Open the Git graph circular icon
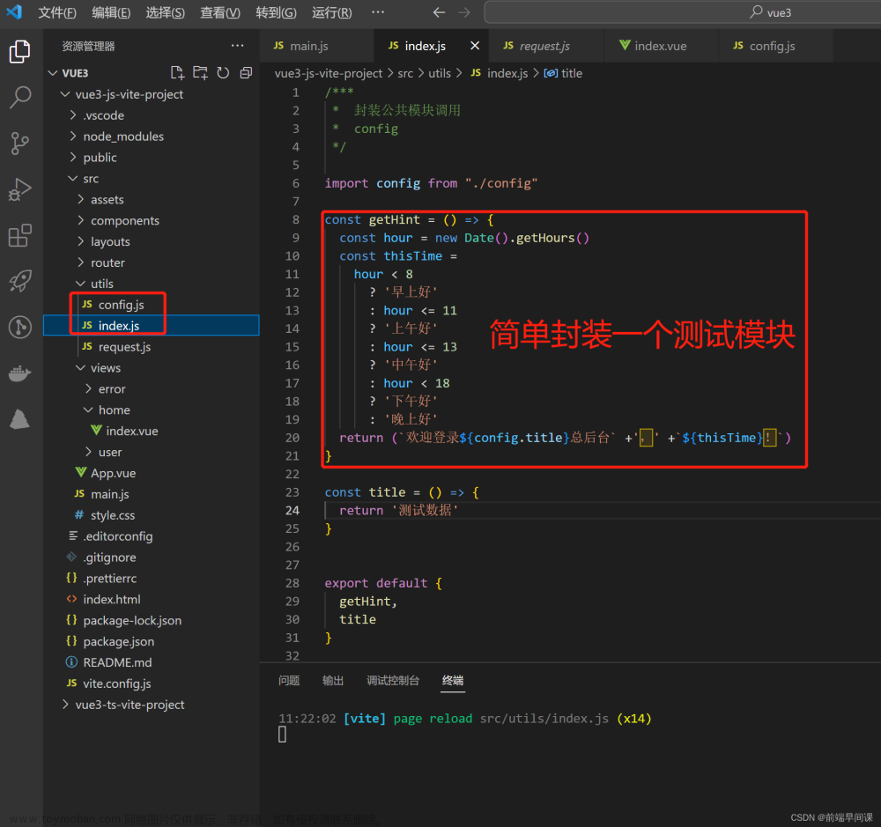This screenshot has height=827, width=881. (x=20, y=327)
